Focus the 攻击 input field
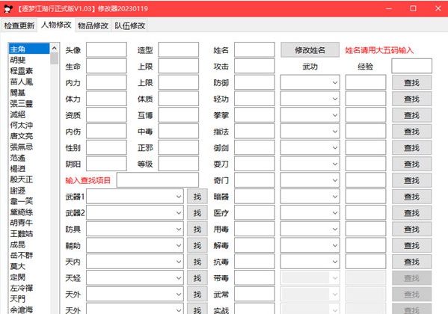The width and height of the screenshot is (448, 314). [254, 67]
